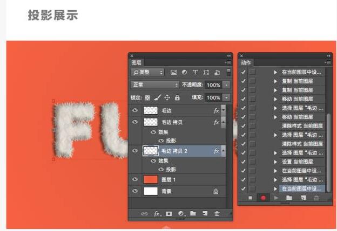Select the 动作 panel tab
The image size is (337, 231).
[246, 63]
